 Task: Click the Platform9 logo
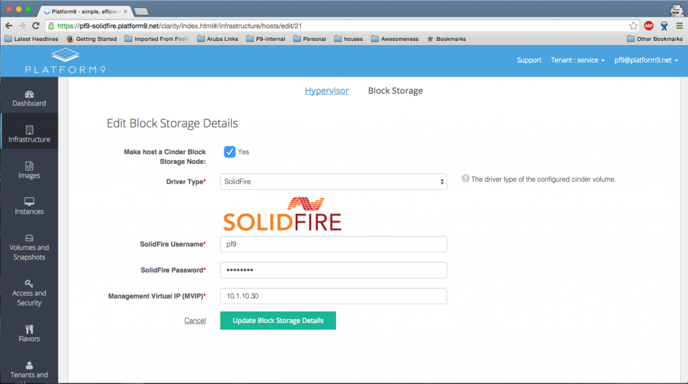point(65,61)
